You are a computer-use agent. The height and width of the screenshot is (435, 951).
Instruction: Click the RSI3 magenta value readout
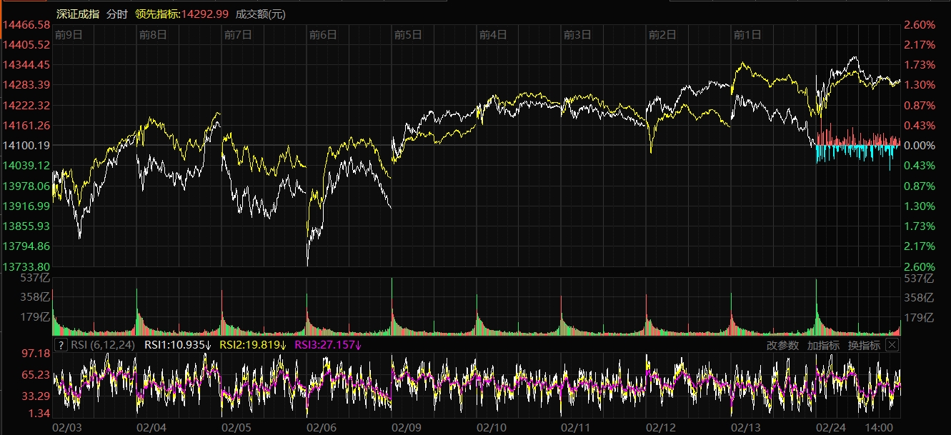(328, 345)
